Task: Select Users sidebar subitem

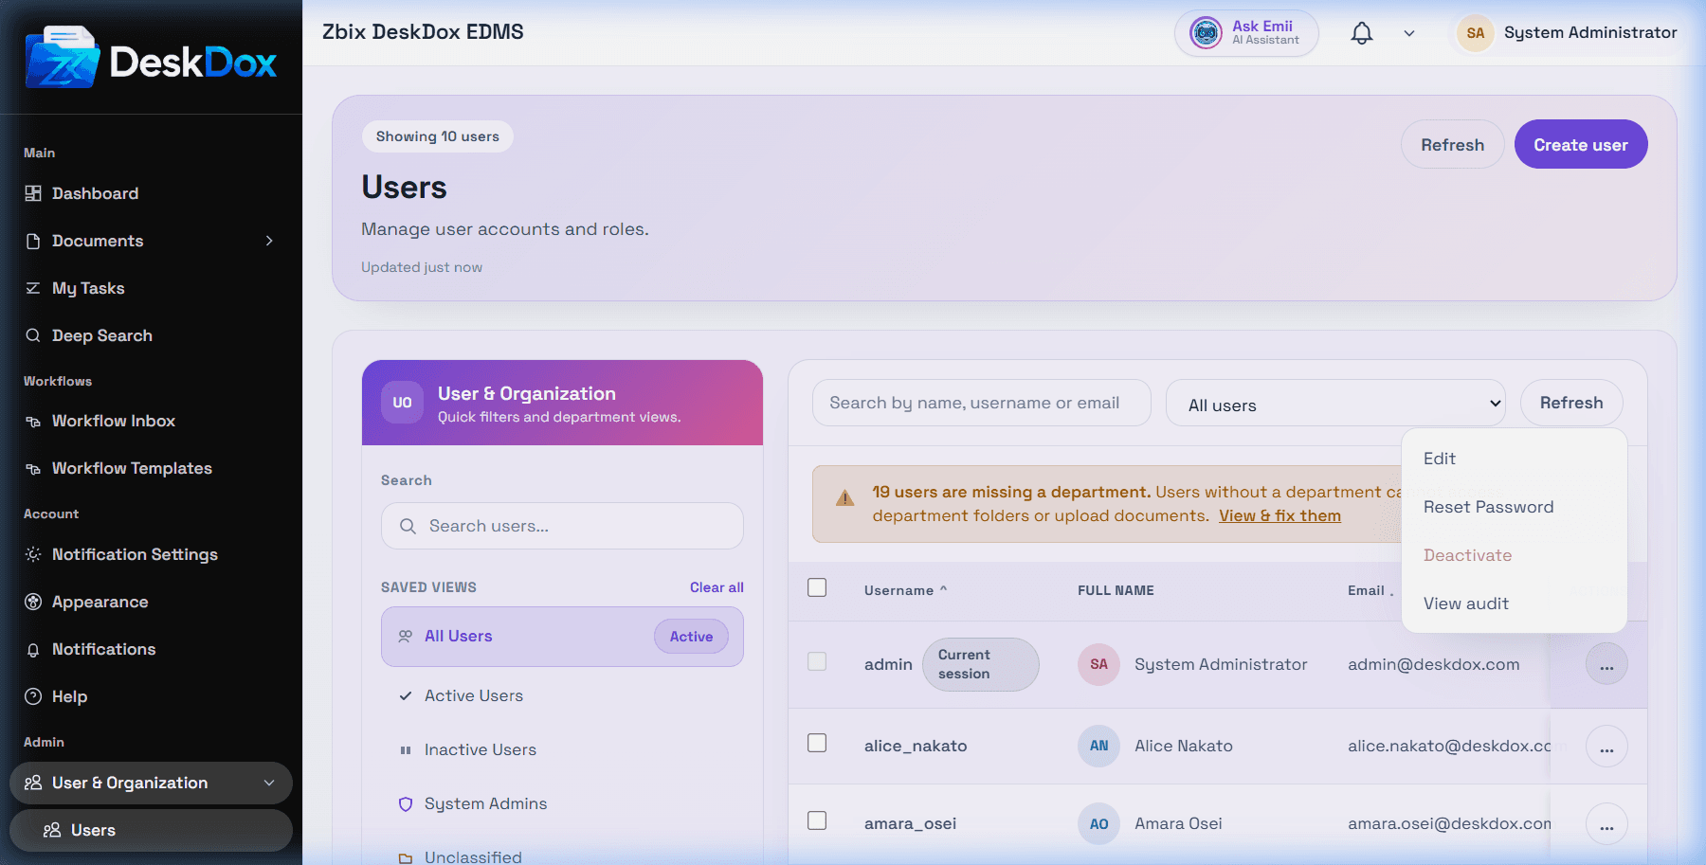Action: pos(152,830)
